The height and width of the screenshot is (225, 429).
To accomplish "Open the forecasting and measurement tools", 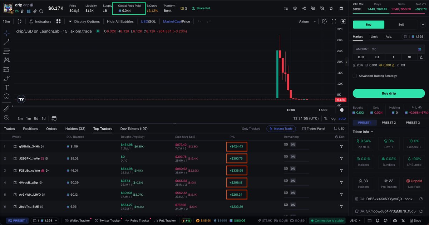I will [6, 69].
